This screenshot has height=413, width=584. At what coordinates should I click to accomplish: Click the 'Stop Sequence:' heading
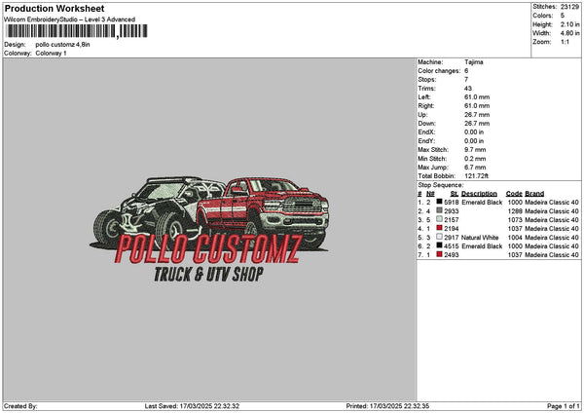(x=441, y=185)
